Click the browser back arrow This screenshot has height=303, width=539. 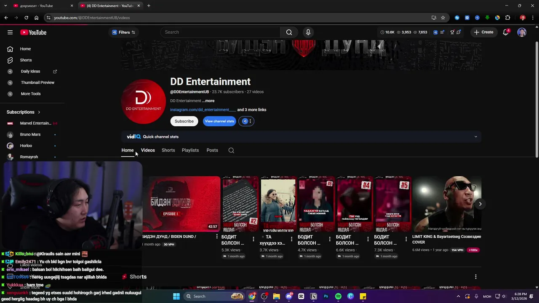6,18
